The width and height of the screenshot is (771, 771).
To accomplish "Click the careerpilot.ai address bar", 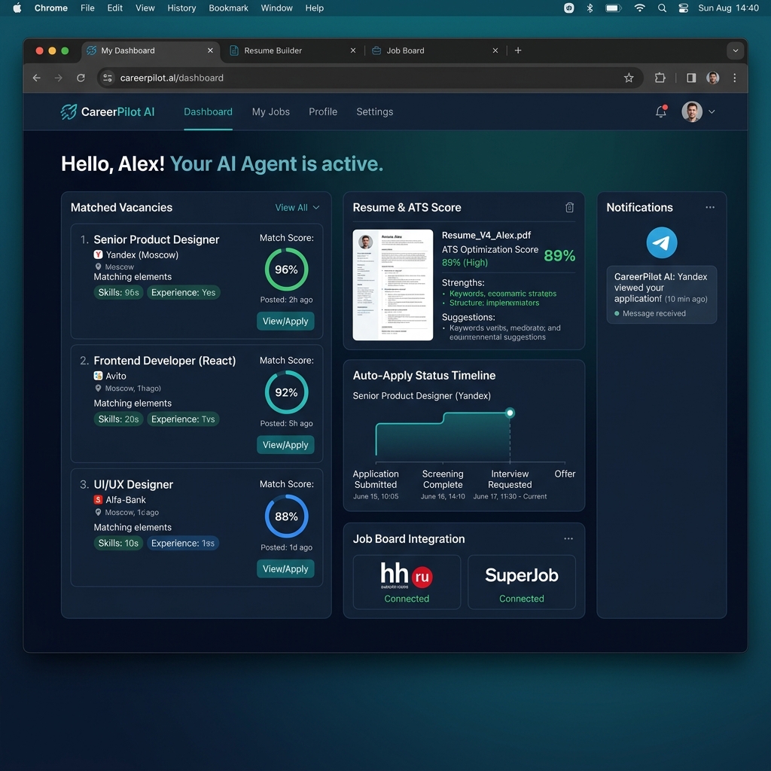I will (x=370, y=78).
